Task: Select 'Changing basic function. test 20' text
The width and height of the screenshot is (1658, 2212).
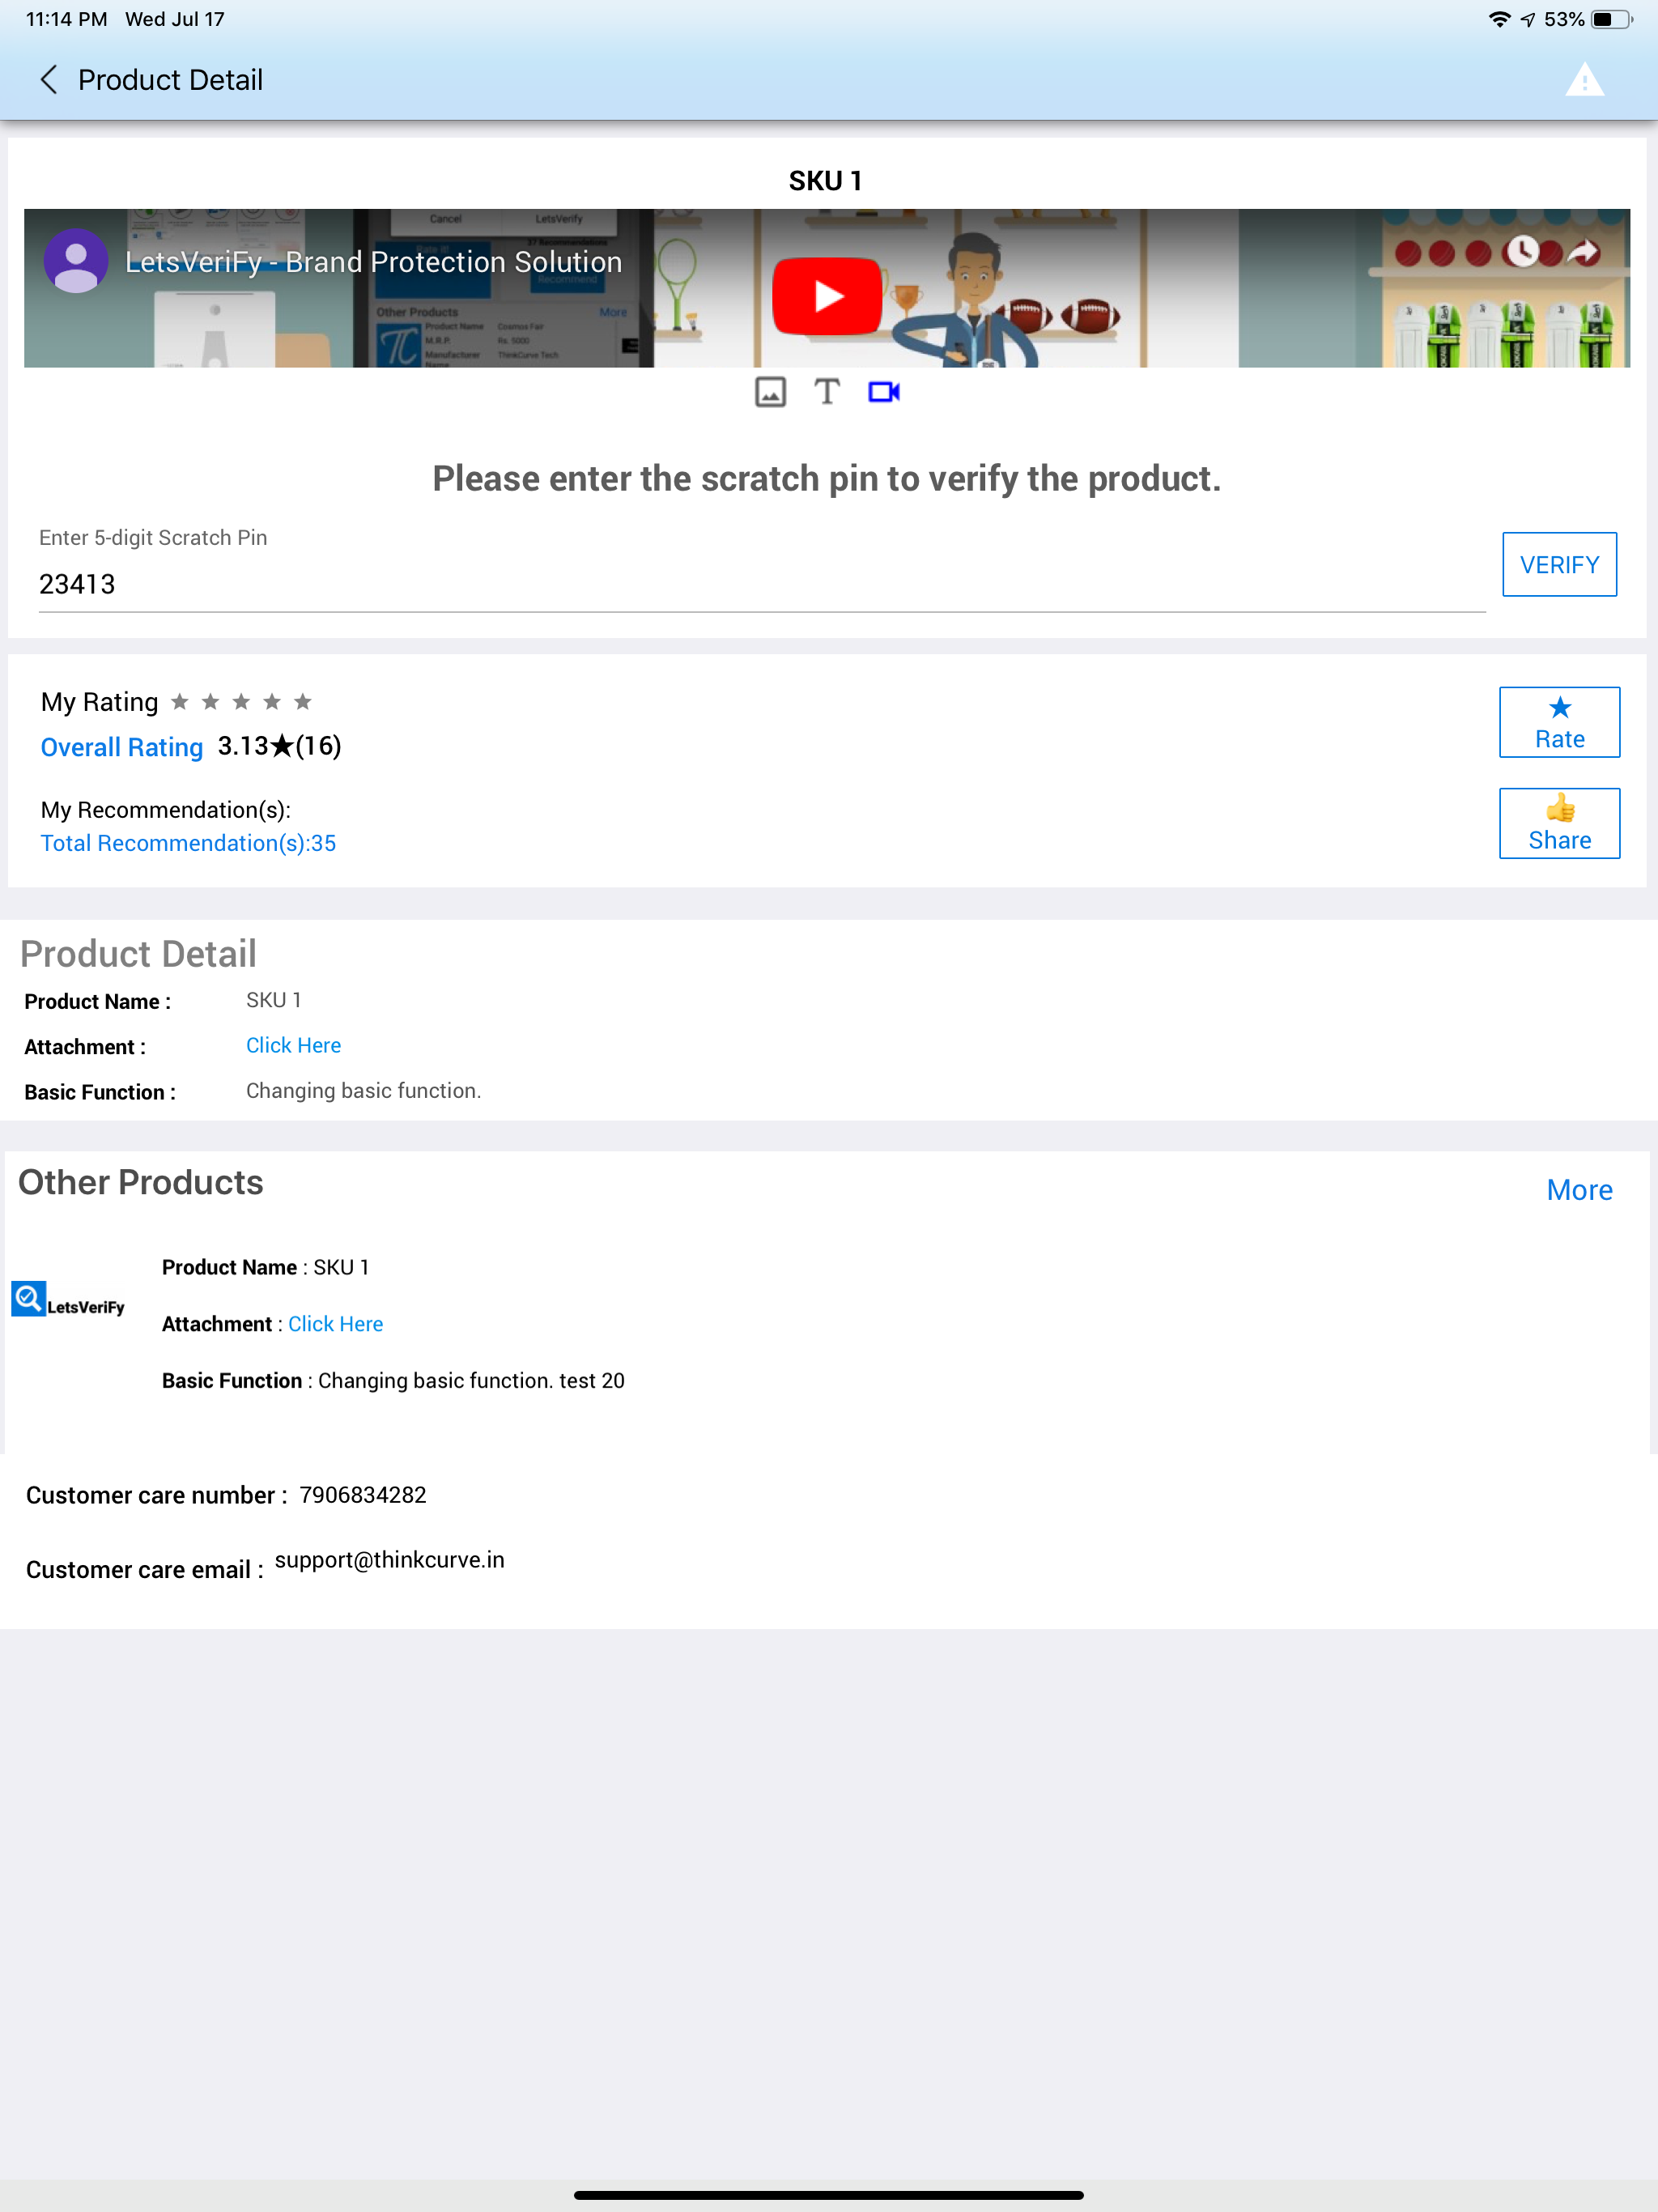Action: point(471,1381)
